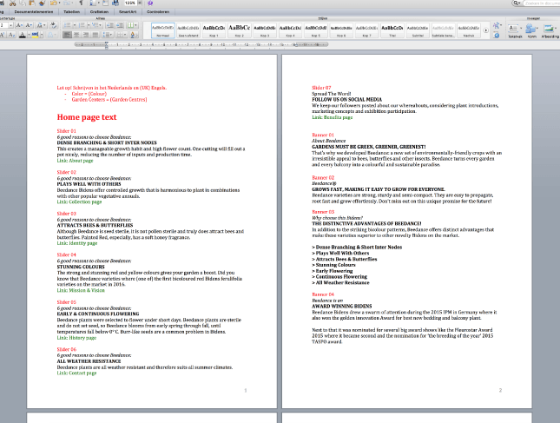Screen dimensions: 560x423
Task: Click the Zoeken in document search field
Action: pyautogui.click(x=541, y=3)
